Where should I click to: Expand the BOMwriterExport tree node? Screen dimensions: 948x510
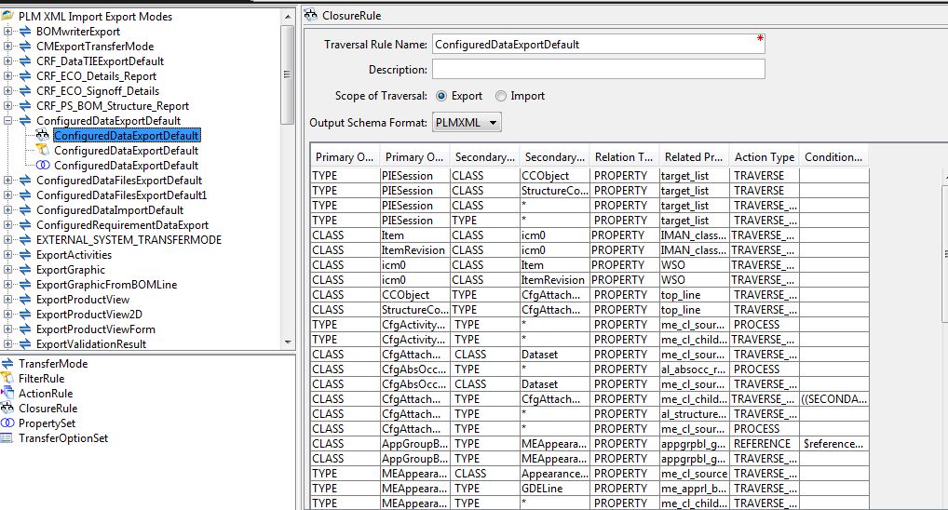coord(7,32)
